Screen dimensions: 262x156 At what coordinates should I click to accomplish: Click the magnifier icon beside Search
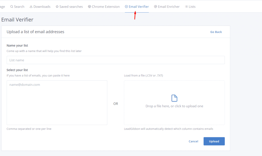(12, 7)
